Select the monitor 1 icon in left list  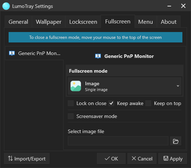click(12, 53)
